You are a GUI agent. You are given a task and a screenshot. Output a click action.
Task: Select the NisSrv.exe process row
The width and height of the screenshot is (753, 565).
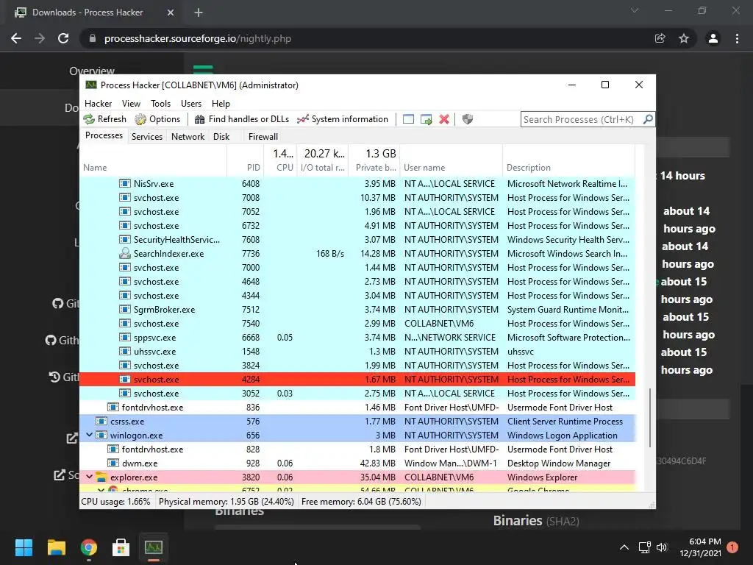[x=357, y=183]
